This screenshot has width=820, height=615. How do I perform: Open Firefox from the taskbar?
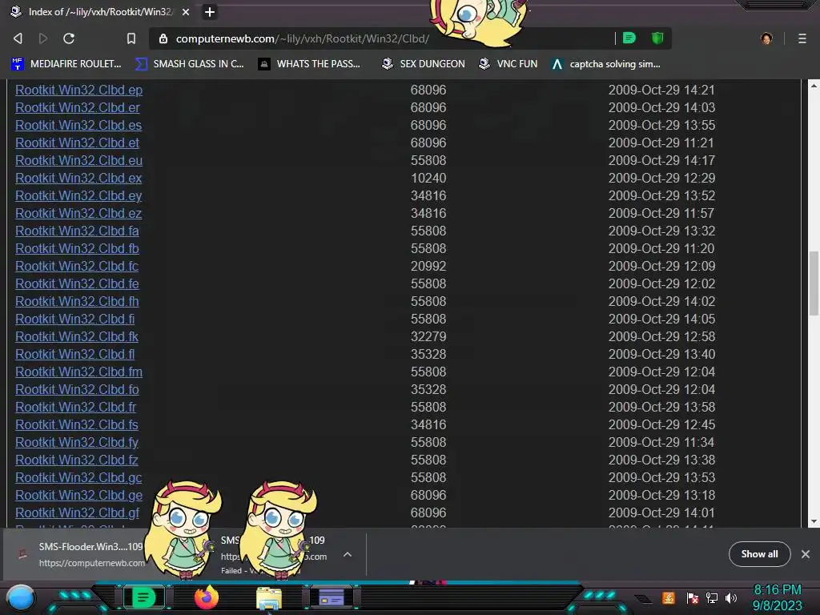click(x=206, y=597)
